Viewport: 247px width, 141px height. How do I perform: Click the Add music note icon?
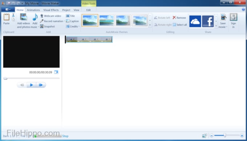(35, 17)
